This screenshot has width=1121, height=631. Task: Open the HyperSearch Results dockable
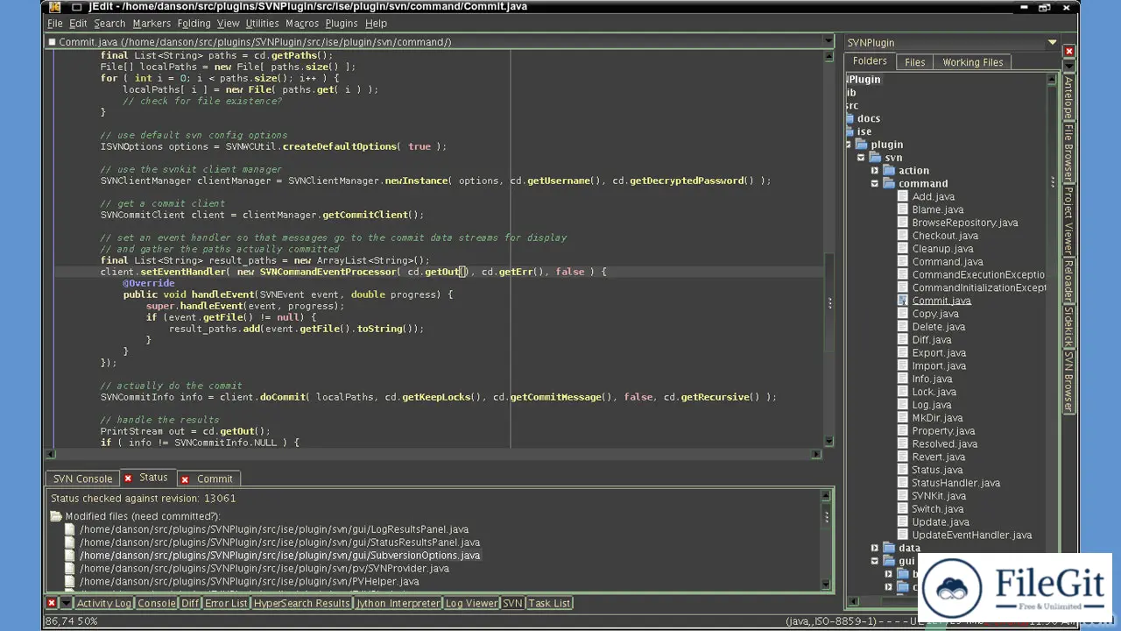pyautogui.click(x=301, y=603)
